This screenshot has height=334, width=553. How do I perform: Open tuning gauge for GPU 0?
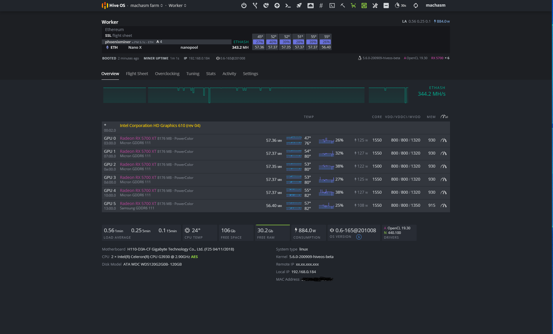point(443,140)
